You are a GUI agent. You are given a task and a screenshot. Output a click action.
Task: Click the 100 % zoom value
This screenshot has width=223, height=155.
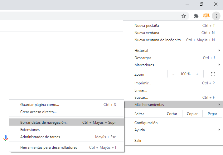185,74
